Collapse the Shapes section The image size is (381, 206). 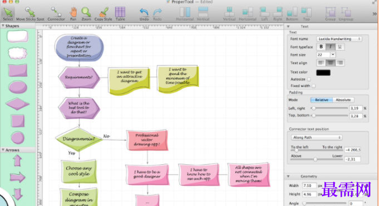tap(3, 26)
